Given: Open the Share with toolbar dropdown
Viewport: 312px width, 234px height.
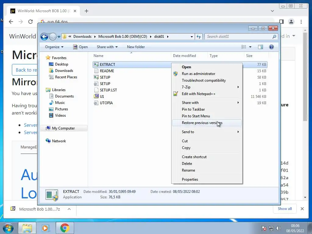Looking at the screenshot, I should pyautogui.click(x=107, y=47).
